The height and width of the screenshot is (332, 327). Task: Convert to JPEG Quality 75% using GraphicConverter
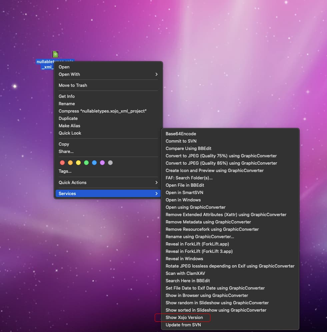tap(230, 156)
